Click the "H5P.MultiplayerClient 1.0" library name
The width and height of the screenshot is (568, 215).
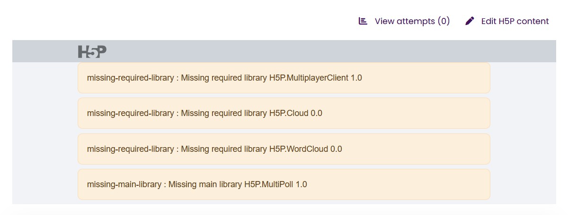(x=315, y=78)
